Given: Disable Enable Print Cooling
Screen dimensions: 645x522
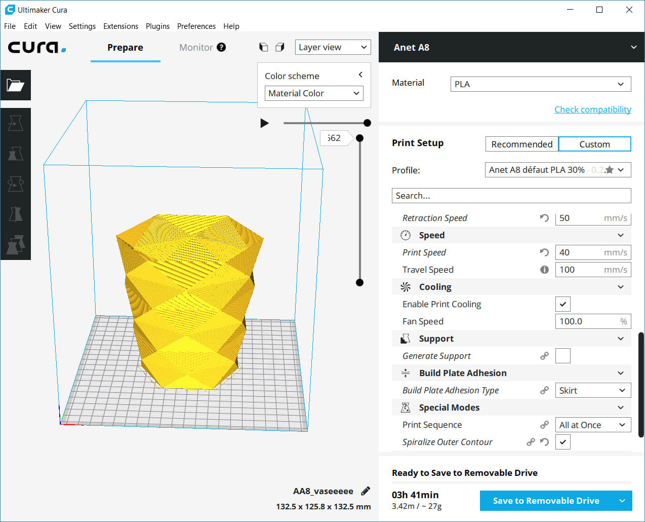Looking at the screenshot, I should point(563,304).
